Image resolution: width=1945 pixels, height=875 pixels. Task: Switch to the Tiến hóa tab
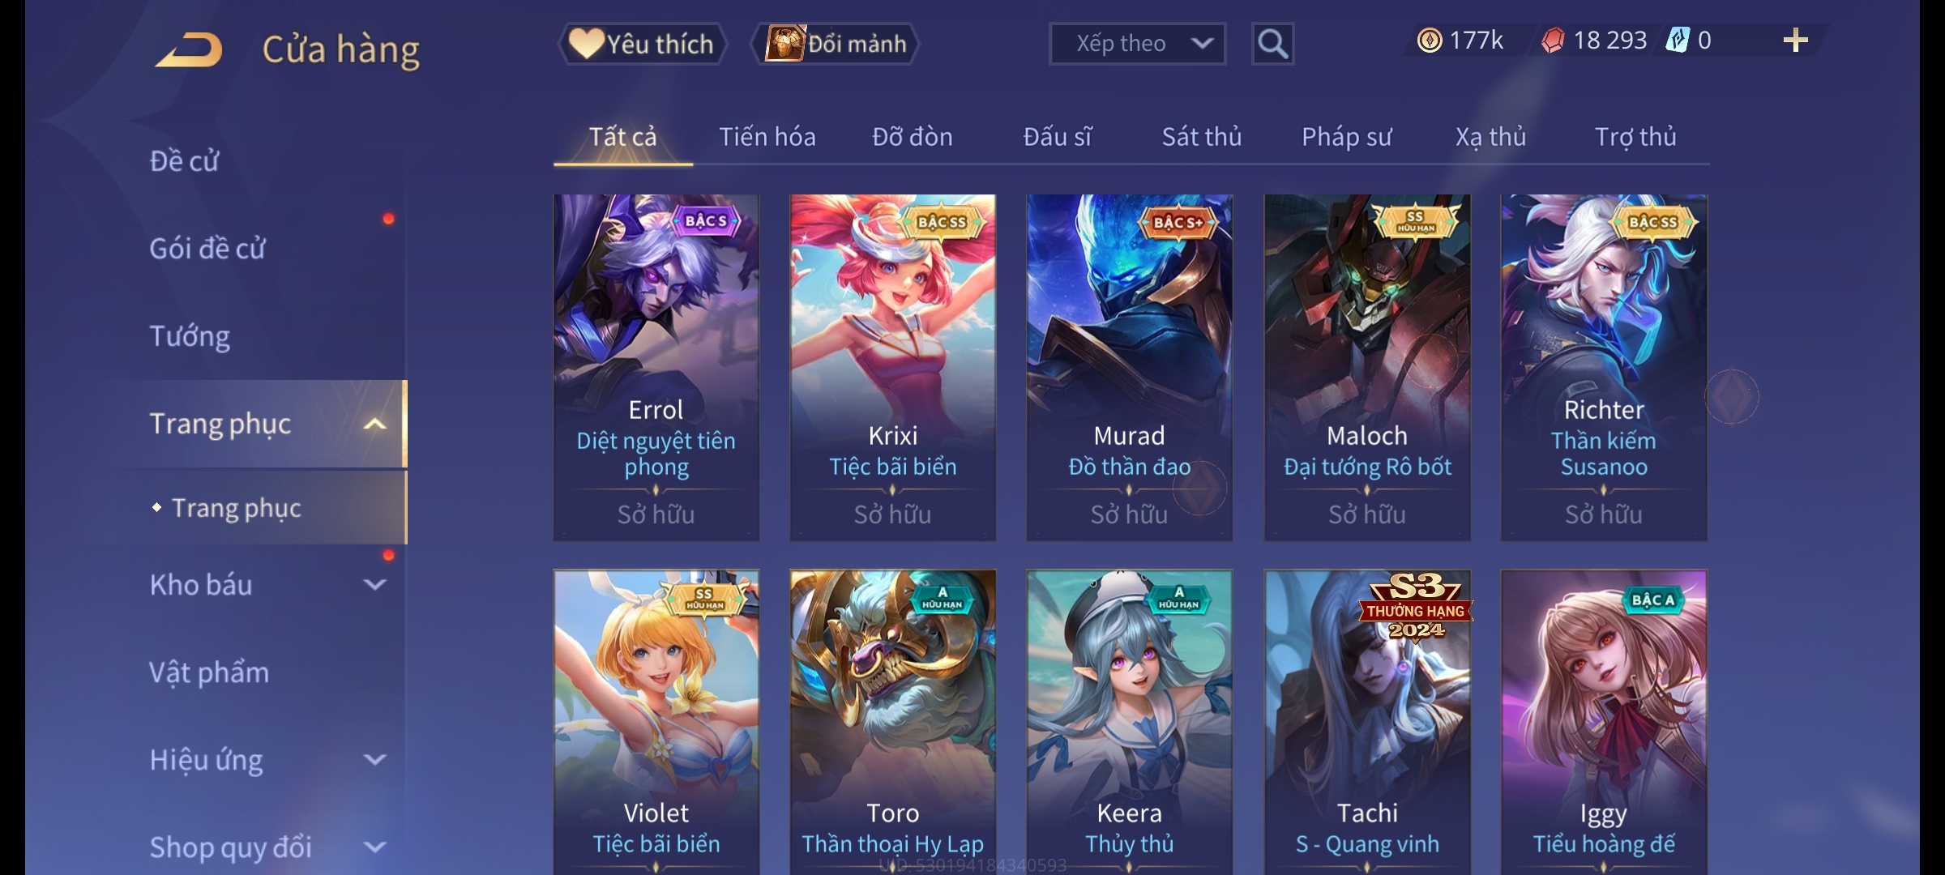[767, 137]
